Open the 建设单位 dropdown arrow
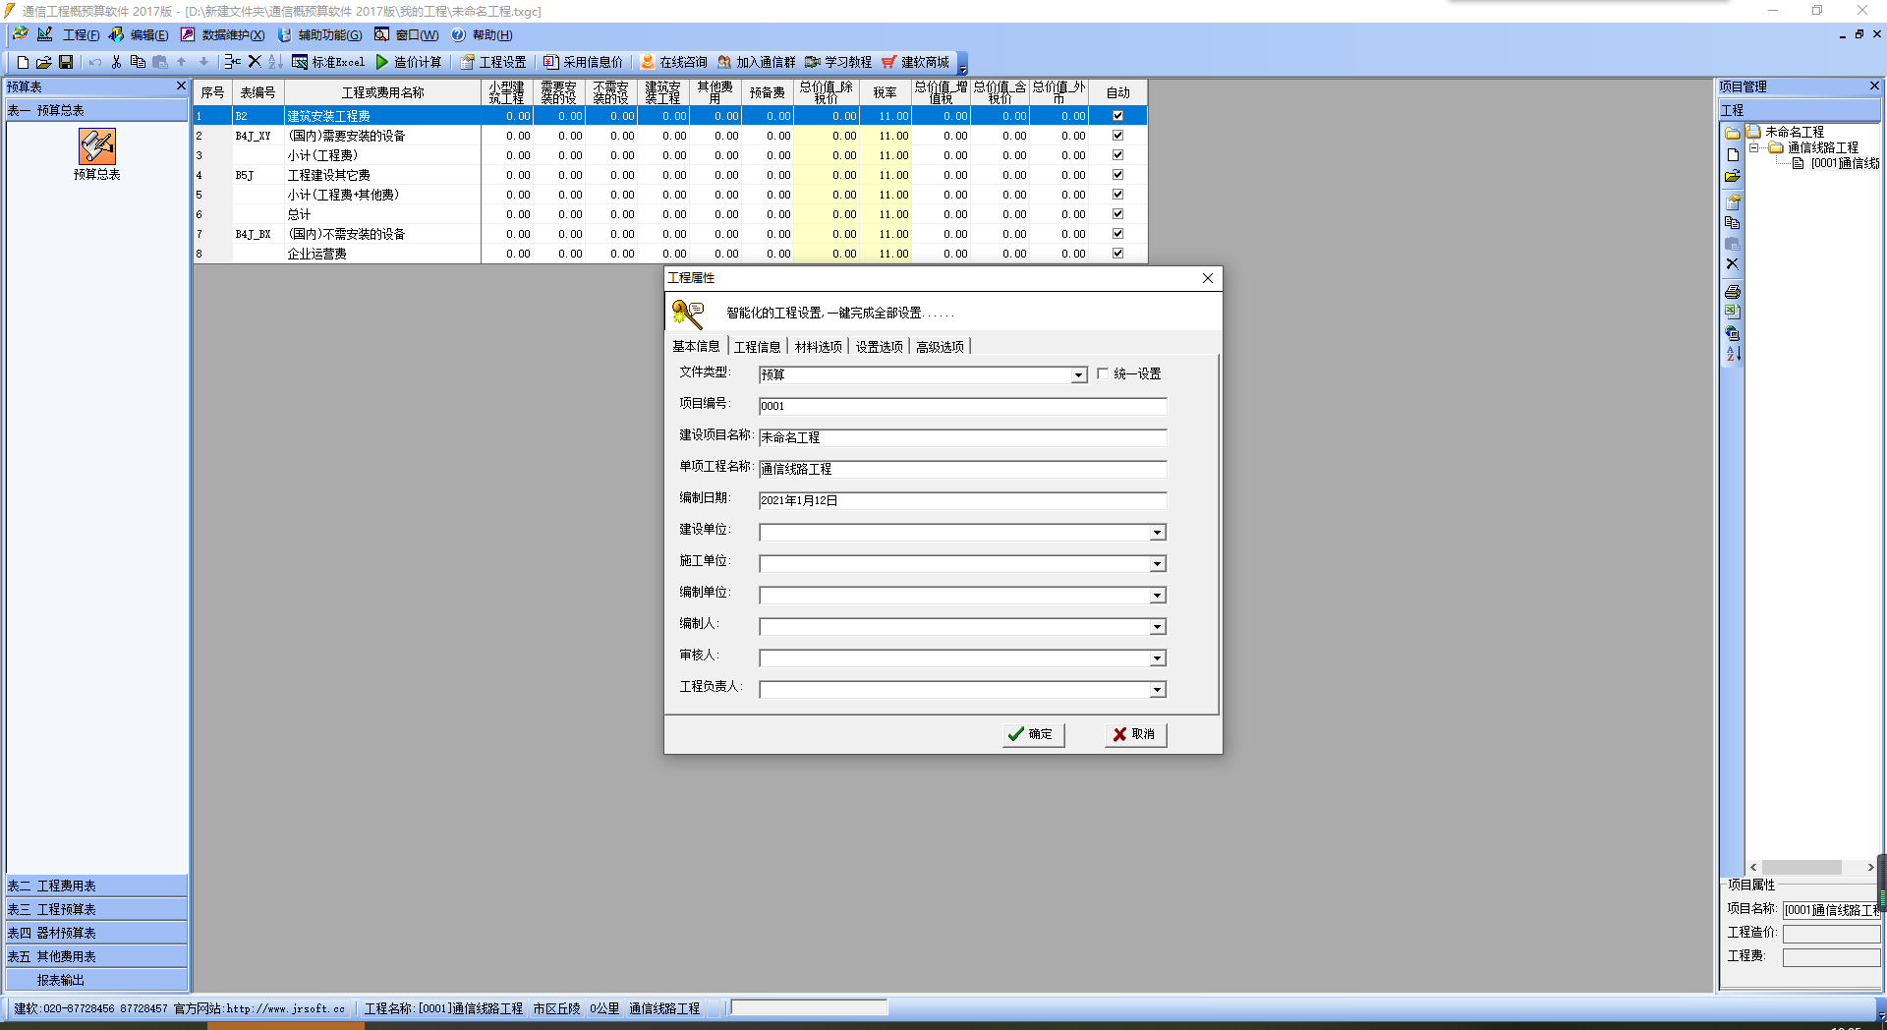1887x1030 pixels. point(1158,533)
